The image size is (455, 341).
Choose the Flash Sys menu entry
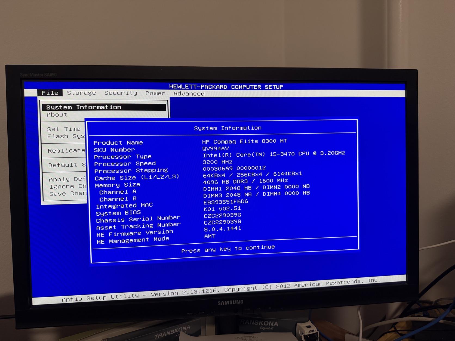coord(66,136)
